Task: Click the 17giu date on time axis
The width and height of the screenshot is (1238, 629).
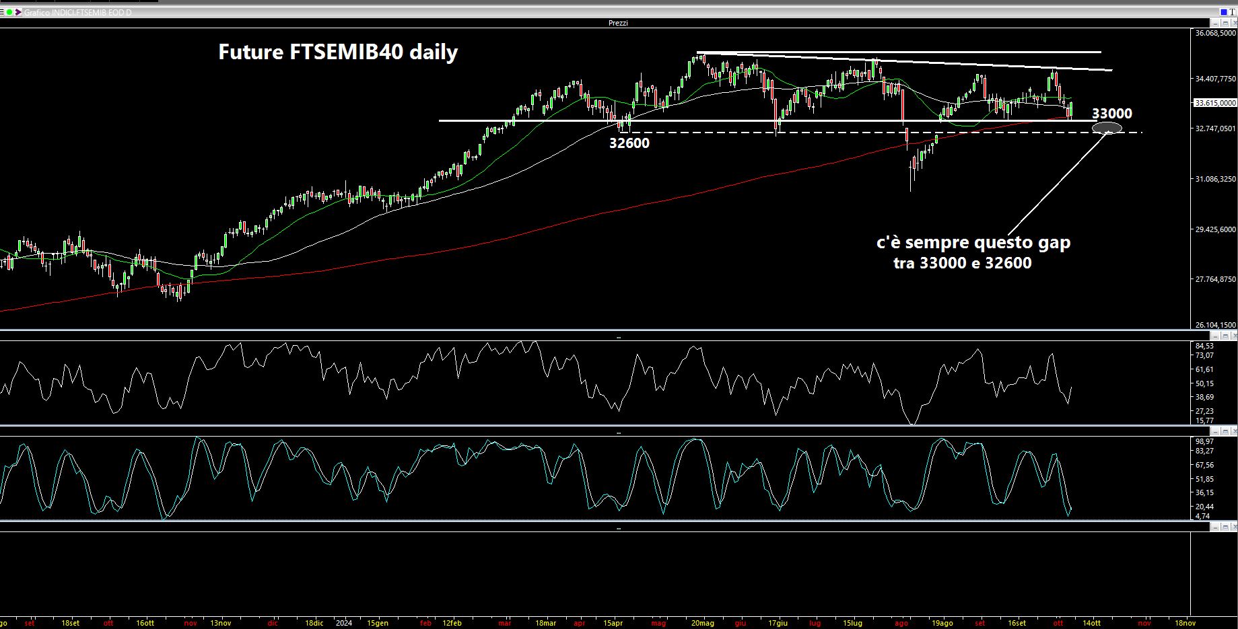Action: (x=778, y=623)
